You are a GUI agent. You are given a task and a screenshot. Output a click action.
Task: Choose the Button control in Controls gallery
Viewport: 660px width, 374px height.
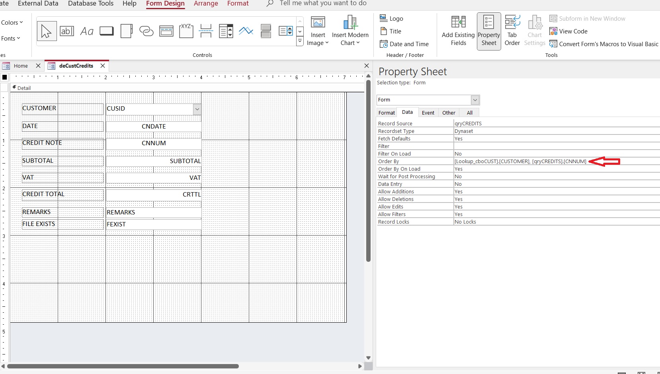[107, 31]
